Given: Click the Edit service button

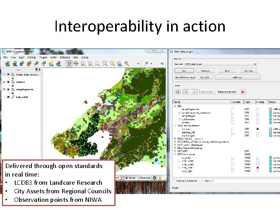Looking at the screenshot, I should click(227, 70).
